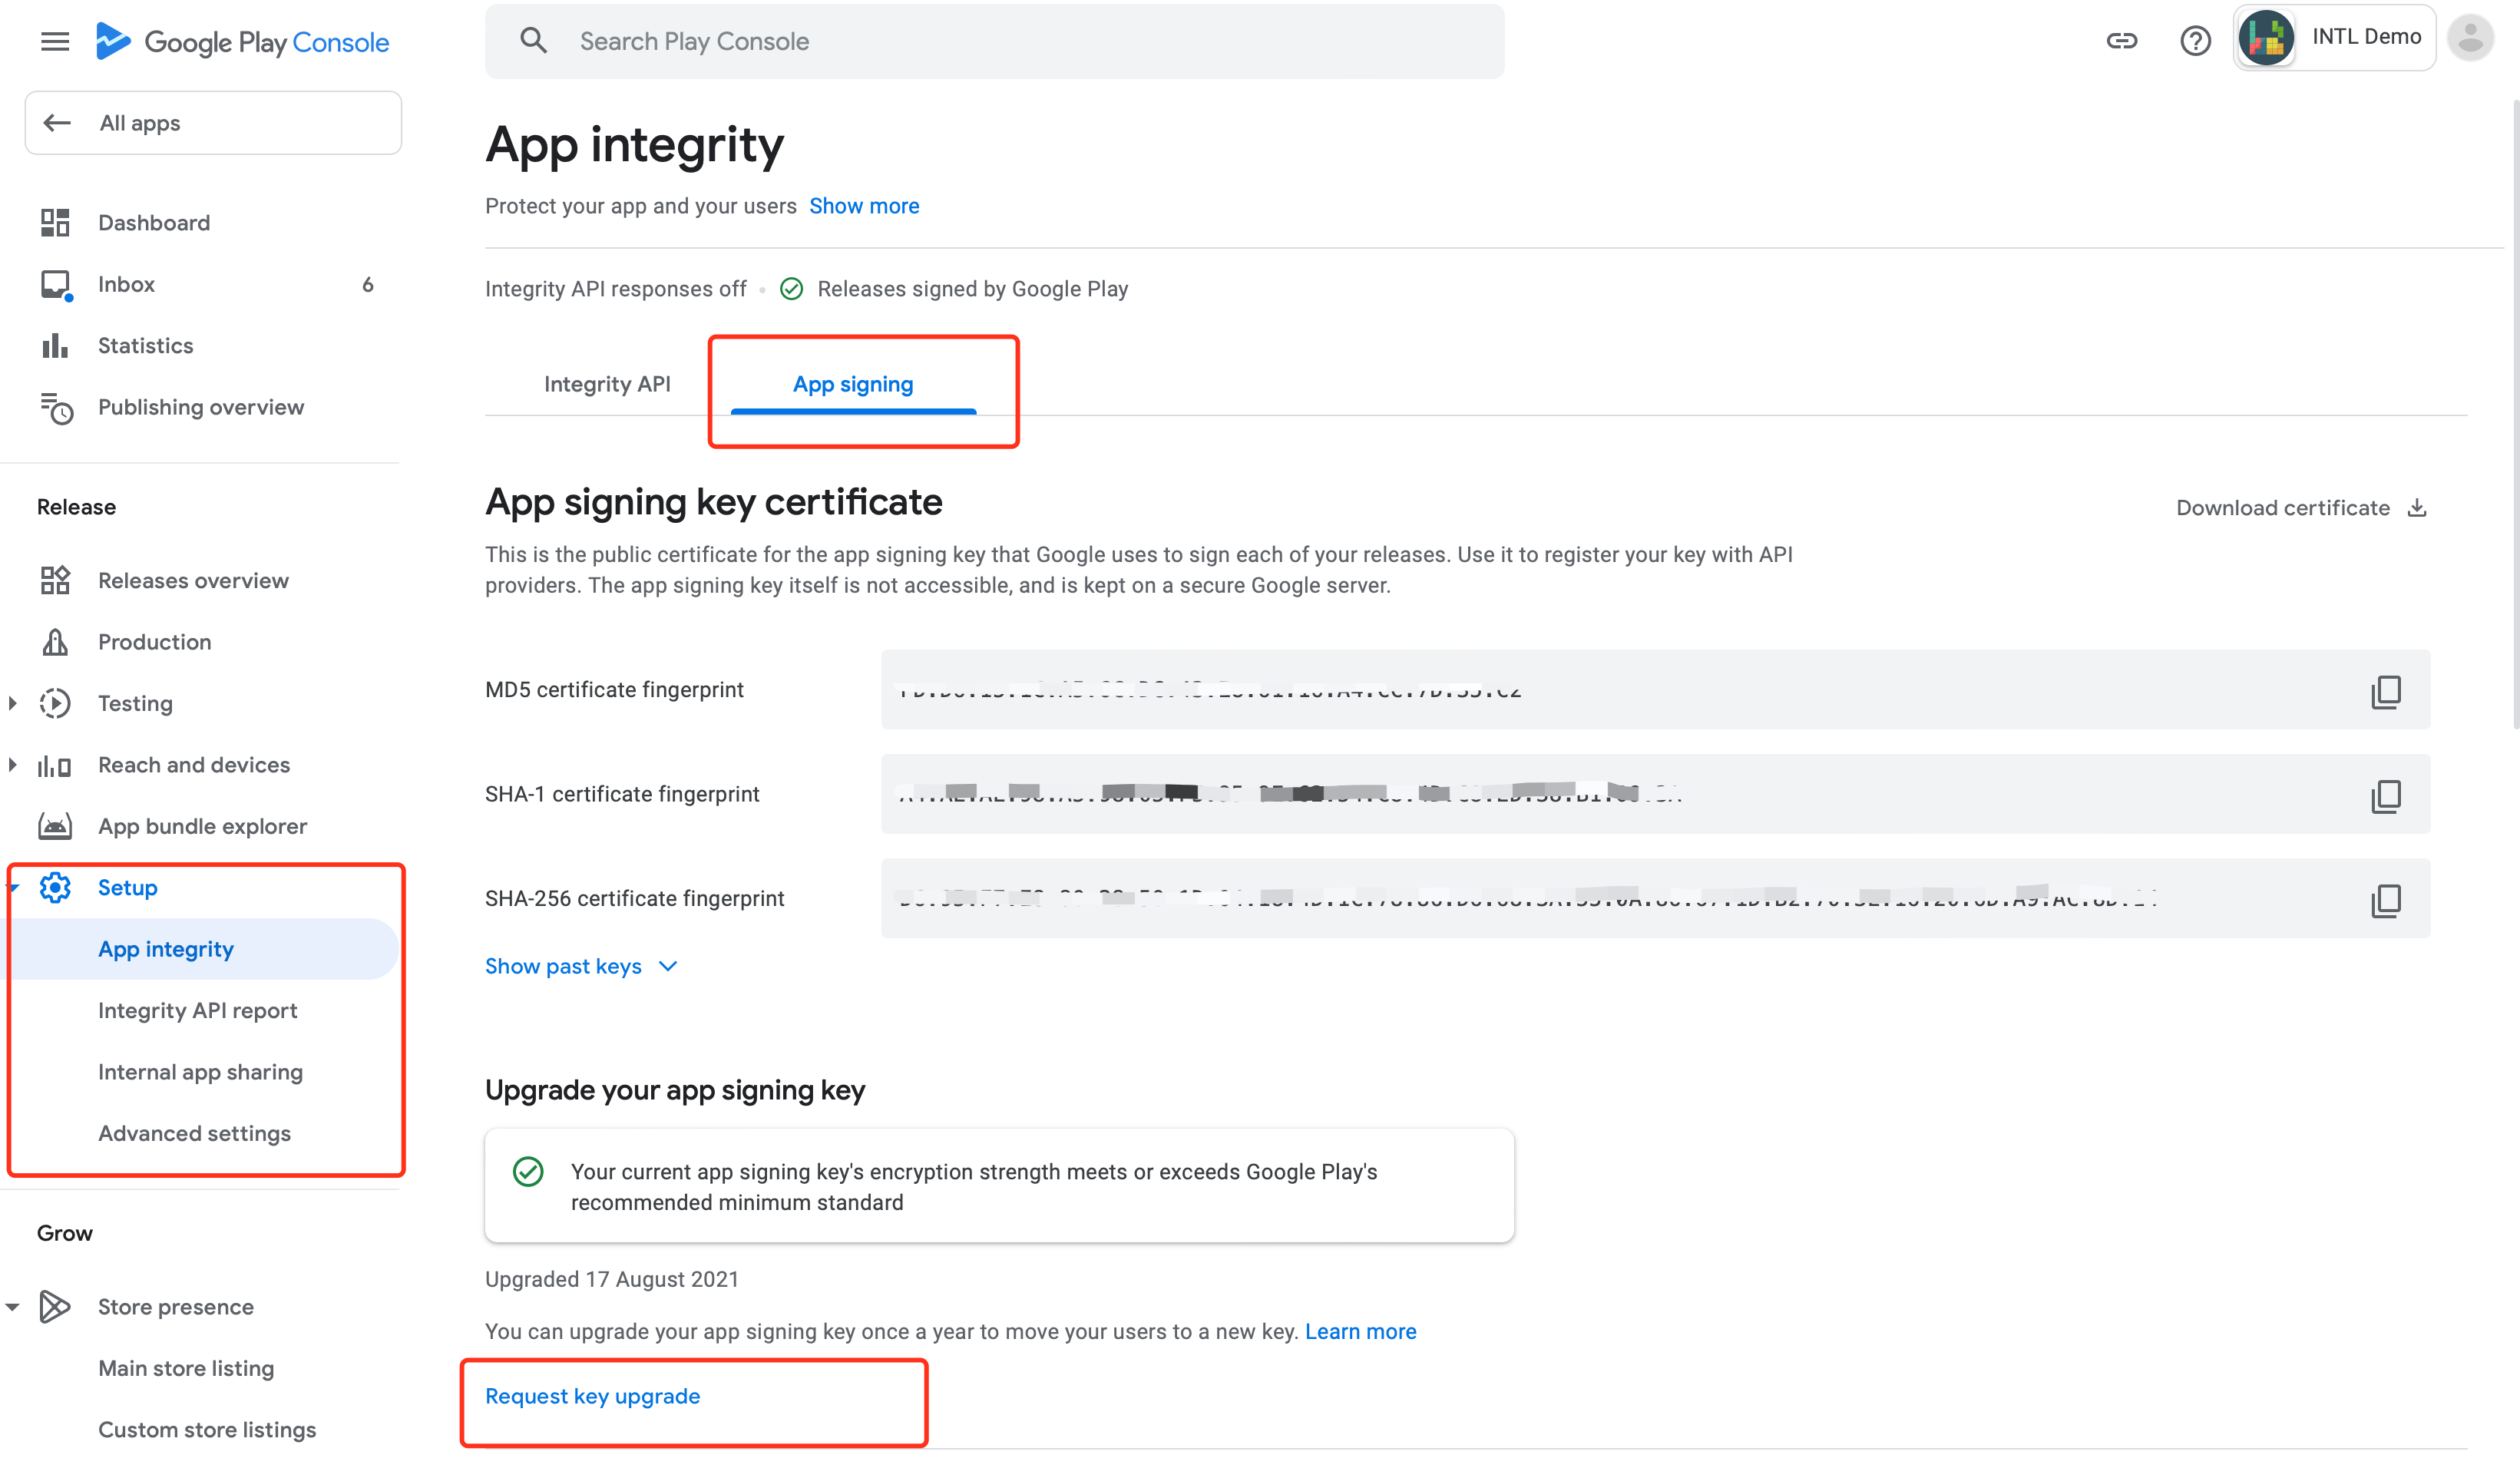The image size is (2520, 1468).
Task: Click Request key upgrade
Action: pyautogui.click(x=592, y=1396)
